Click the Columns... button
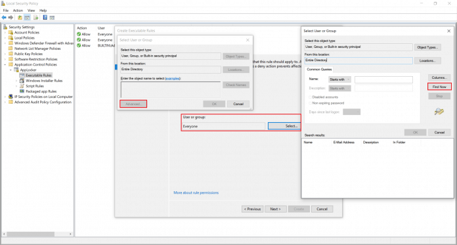This screenshot has height=245, width=457. 439,78
